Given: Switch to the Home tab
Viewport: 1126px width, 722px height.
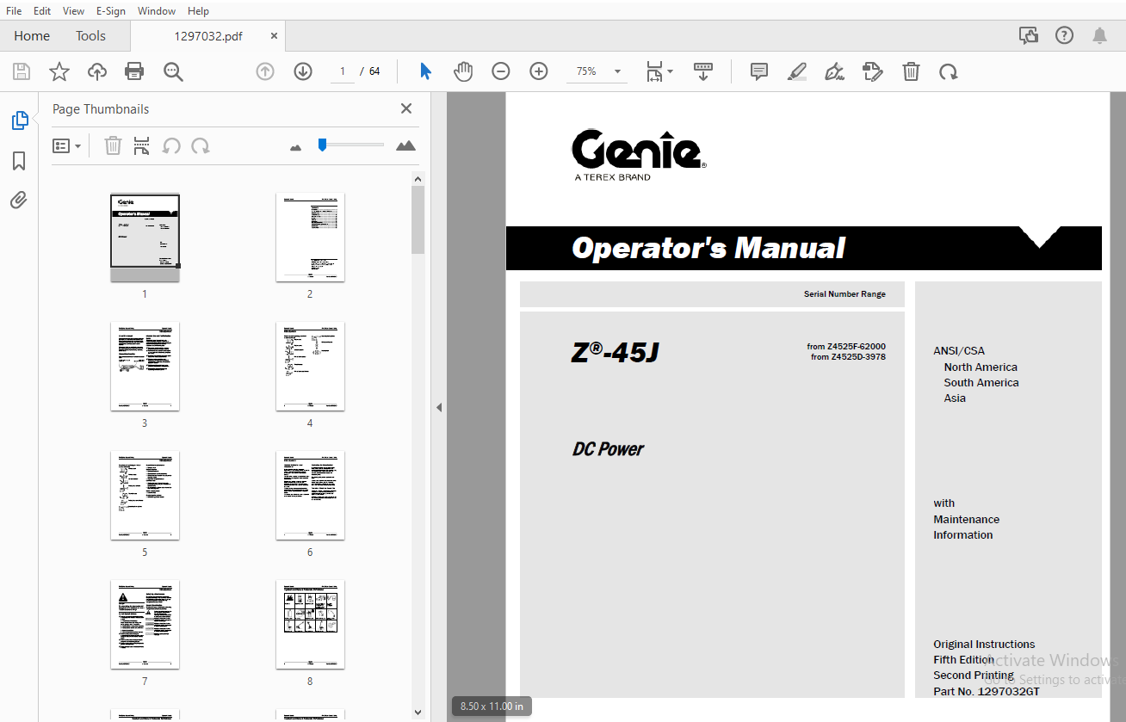Looking at the screenshot, I should coord(32,36).
